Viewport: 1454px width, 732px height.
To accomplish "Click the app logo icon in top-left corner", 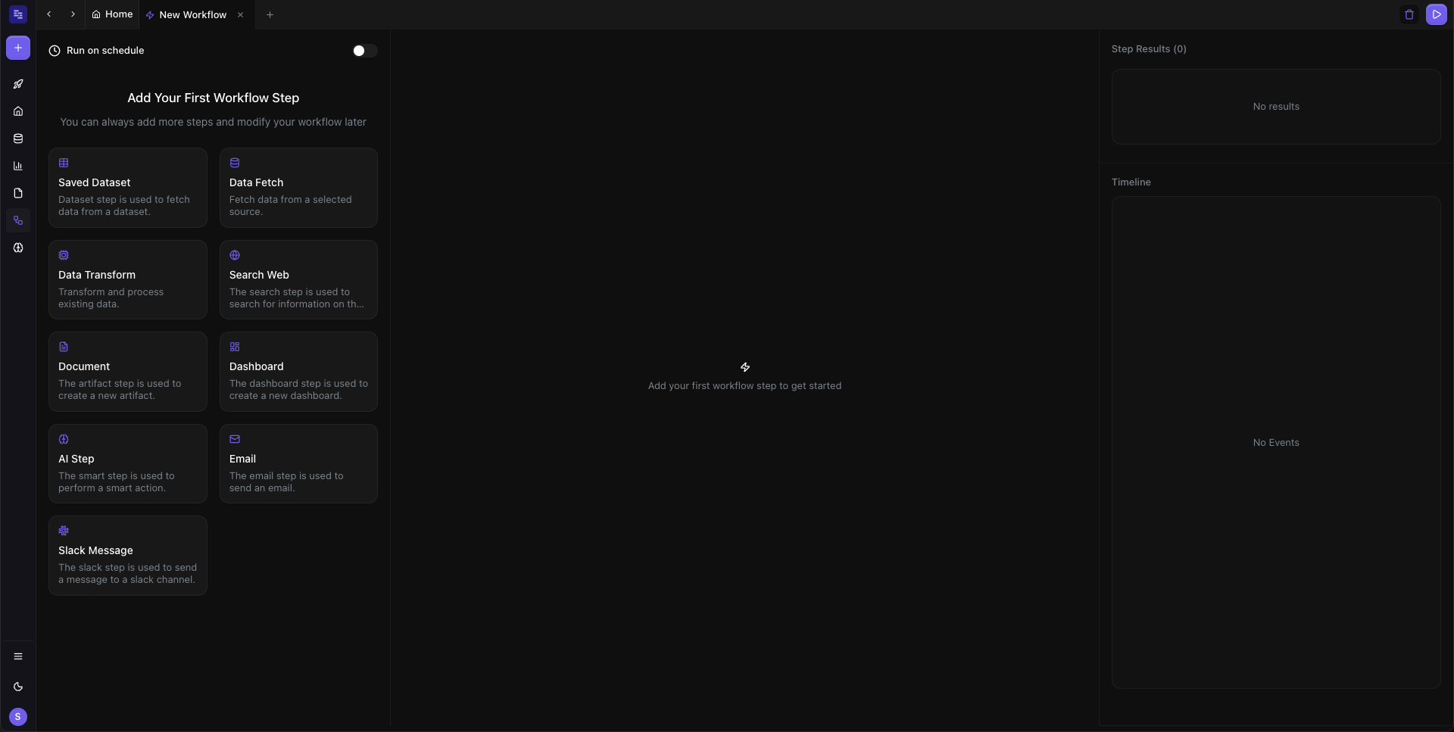I will pyautogui.click(x=18, y=14).
